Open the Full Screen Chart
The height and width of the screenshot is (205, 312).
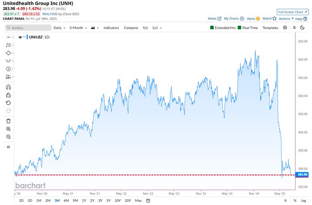[x=293, y=12]
